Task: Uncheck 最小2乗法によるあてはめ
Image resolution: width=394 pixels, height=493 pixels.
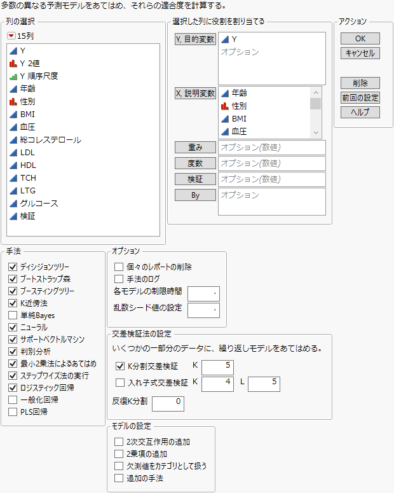Action: point(13,364)
